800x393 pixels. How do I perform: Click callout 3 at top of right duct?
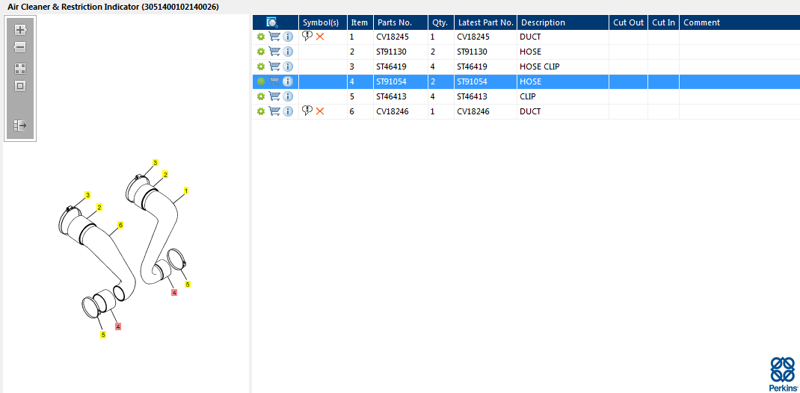pyautogui.click(x=156, y=162)
